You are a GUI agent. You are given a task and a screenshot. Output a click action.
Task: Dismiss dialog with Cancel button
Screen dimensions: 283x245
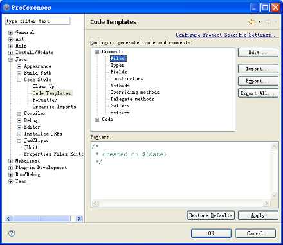click(x=255, y=233)
